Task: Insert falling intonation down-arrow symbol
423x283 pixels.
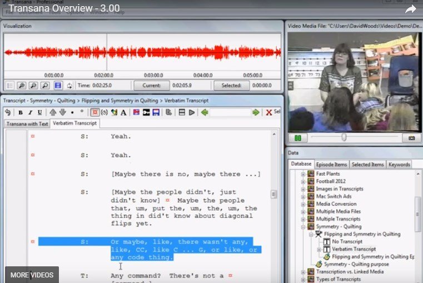Action: (x=63, y=112)
